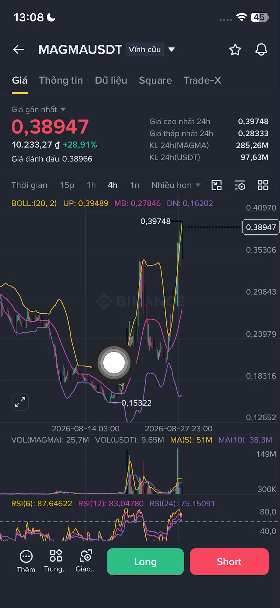Check the battery level indicator
This screenshot has width=280, height=608.
pyautogui.click(x=260, y=17)
